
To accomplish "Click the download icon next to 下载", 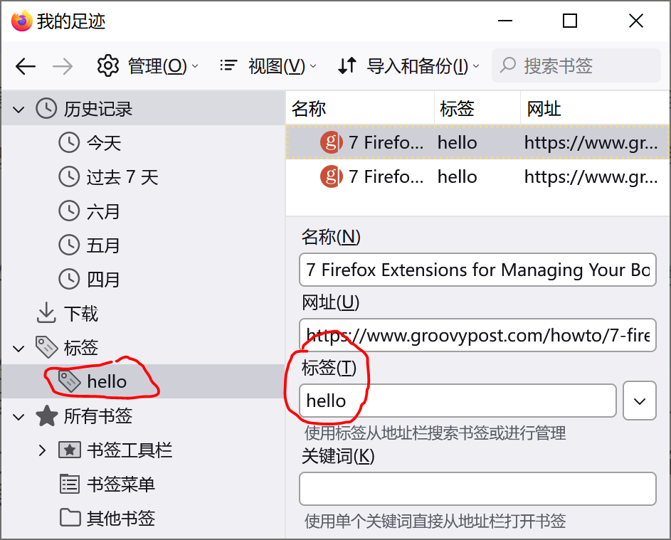I will [x=46, y=313].
